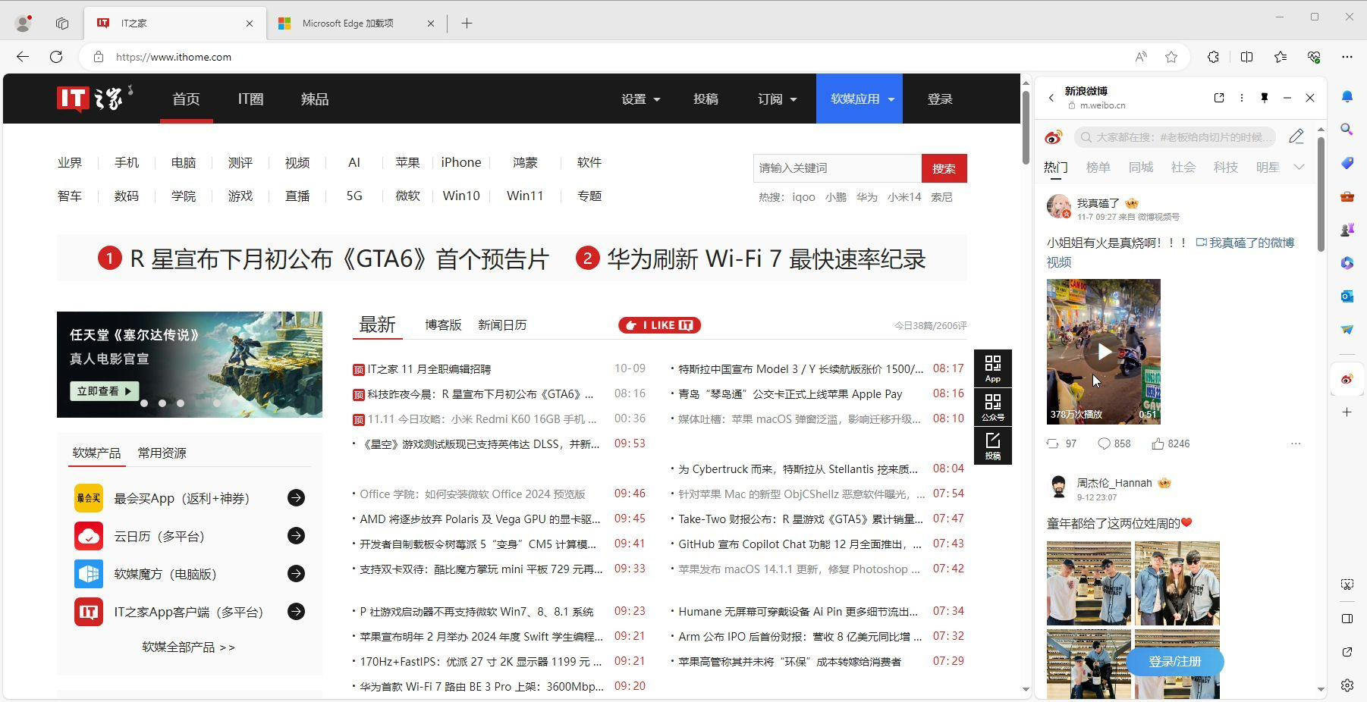Open the Favorites list icon
This screenshot has height=702, width=1367.
1281,57
